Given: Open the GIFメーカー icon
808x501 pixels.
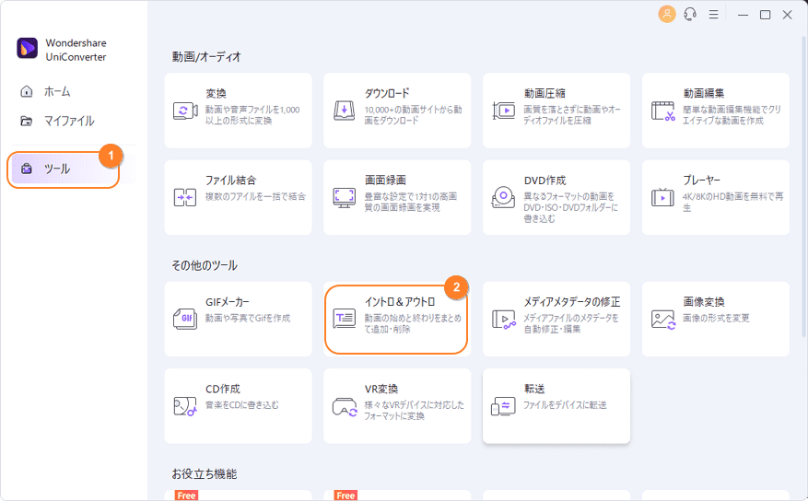Looking at the screenshot, I should tap(186, 320).
